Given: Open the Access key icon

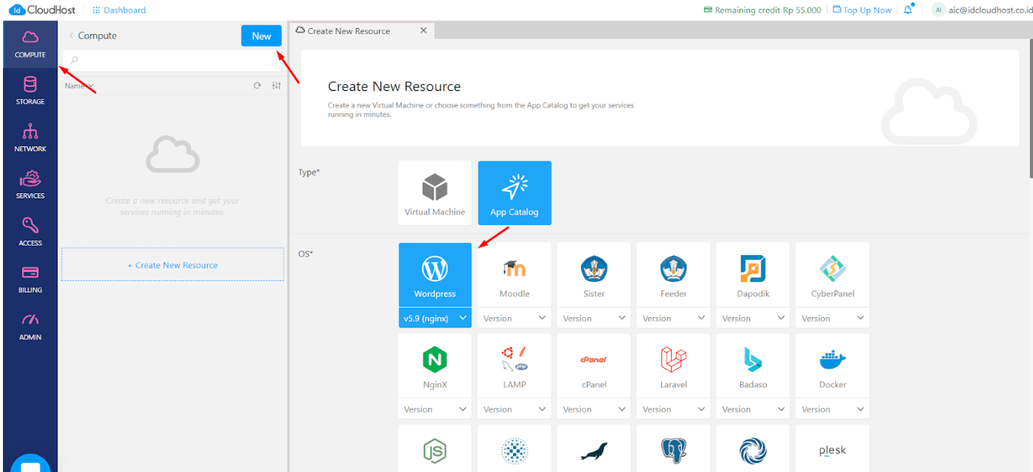Looking at the screenshot, I should coord(30,232).
